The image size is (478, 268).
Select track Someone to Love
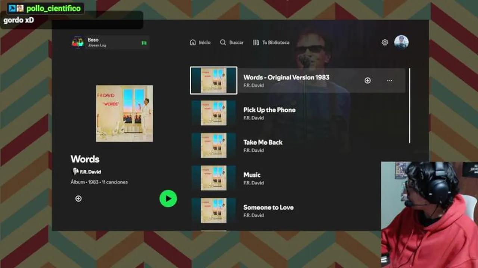point(298,210)
